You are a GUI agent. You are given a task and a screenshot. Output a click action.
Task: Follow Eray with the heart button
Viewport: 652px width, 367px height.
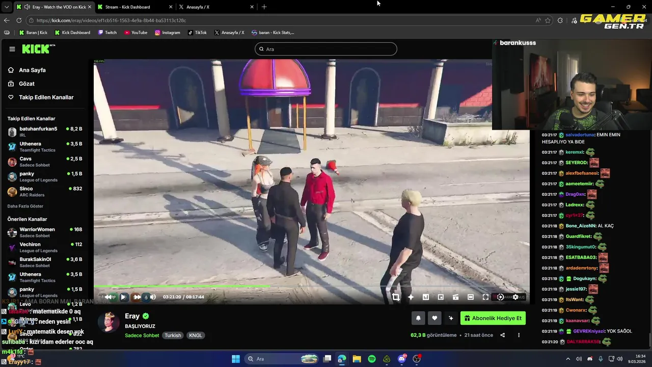(434, 318)
